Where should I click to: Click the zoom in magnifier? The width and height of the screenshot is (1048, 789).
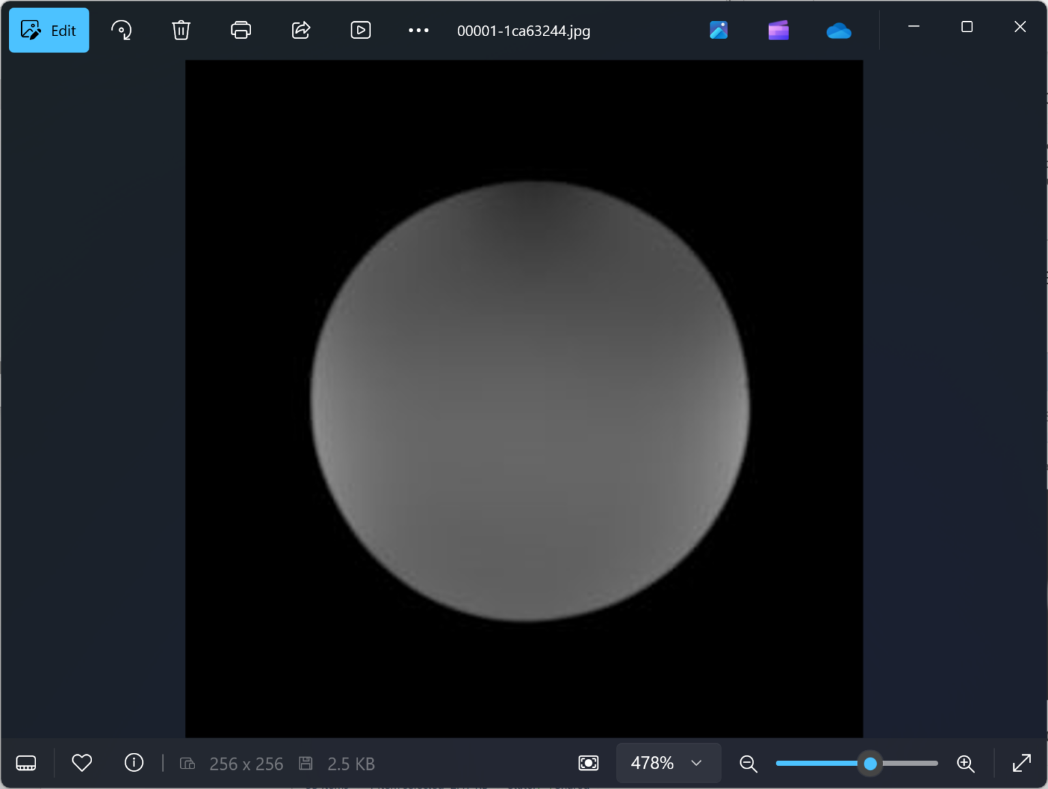click(965, 764)
